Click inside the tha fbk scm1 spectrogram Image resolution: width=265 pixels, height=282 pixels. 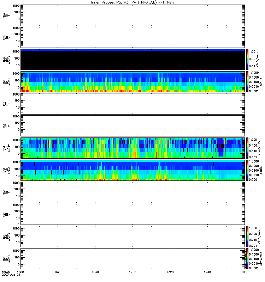[132, 82]
